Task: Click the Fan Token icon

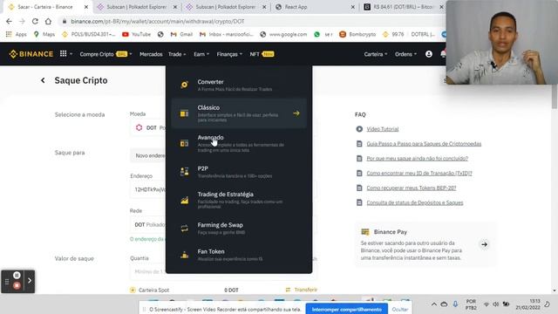Action: [184, 255]
